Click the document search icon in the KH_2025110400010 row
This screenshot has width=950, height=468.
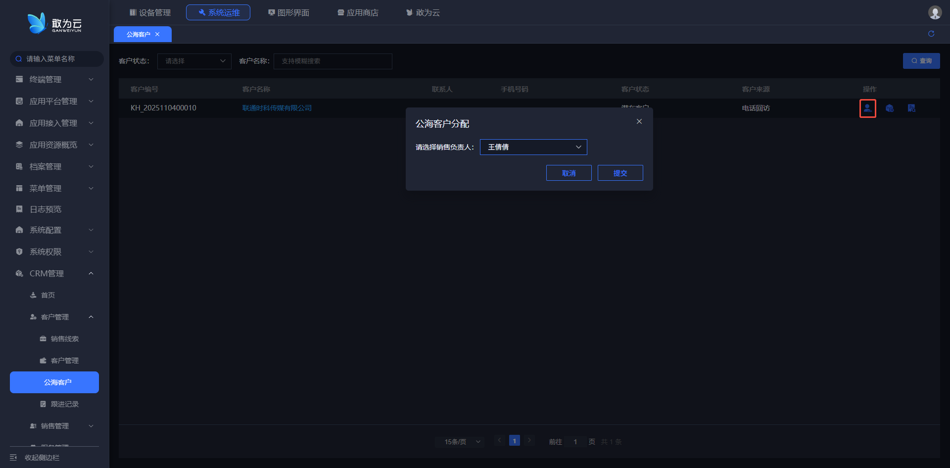click(911, 108)
